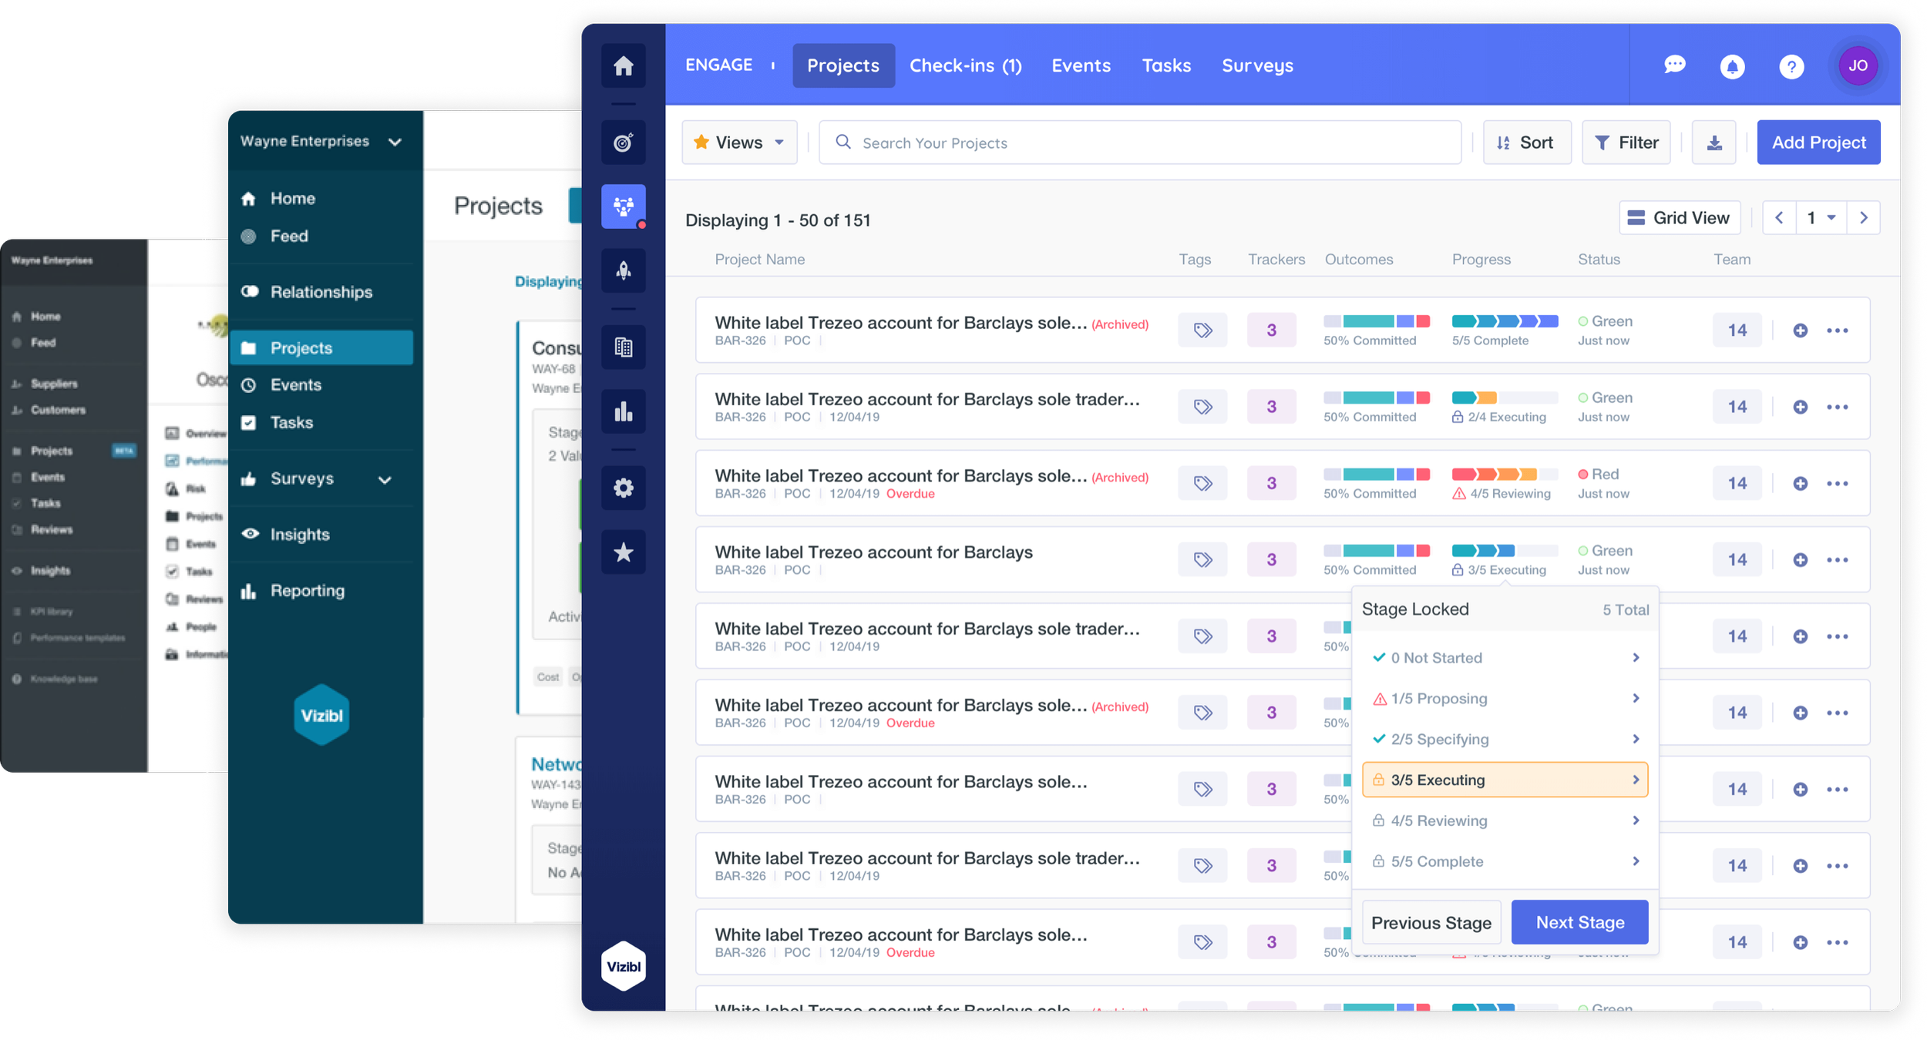Screen dimensions: 1927x1040
Task: Click the rocket icon in sidebar
Action: click(x=623, y=270)
